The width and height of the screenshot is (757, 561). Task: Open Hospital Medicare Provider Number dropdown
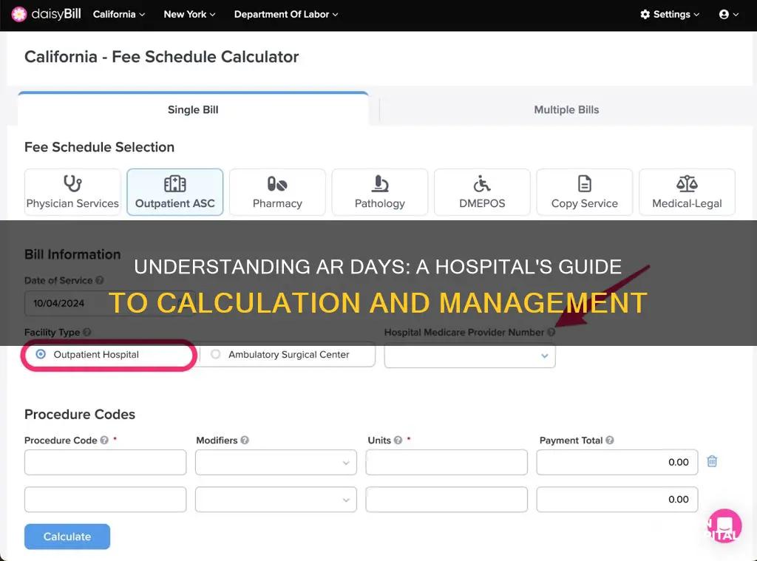tap(469, 356)
